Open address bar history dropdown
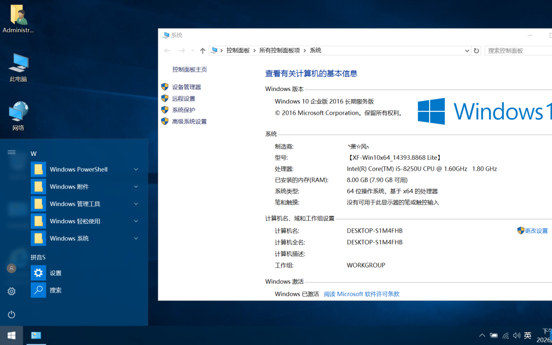The image size is (552, 345). [467, 51]
